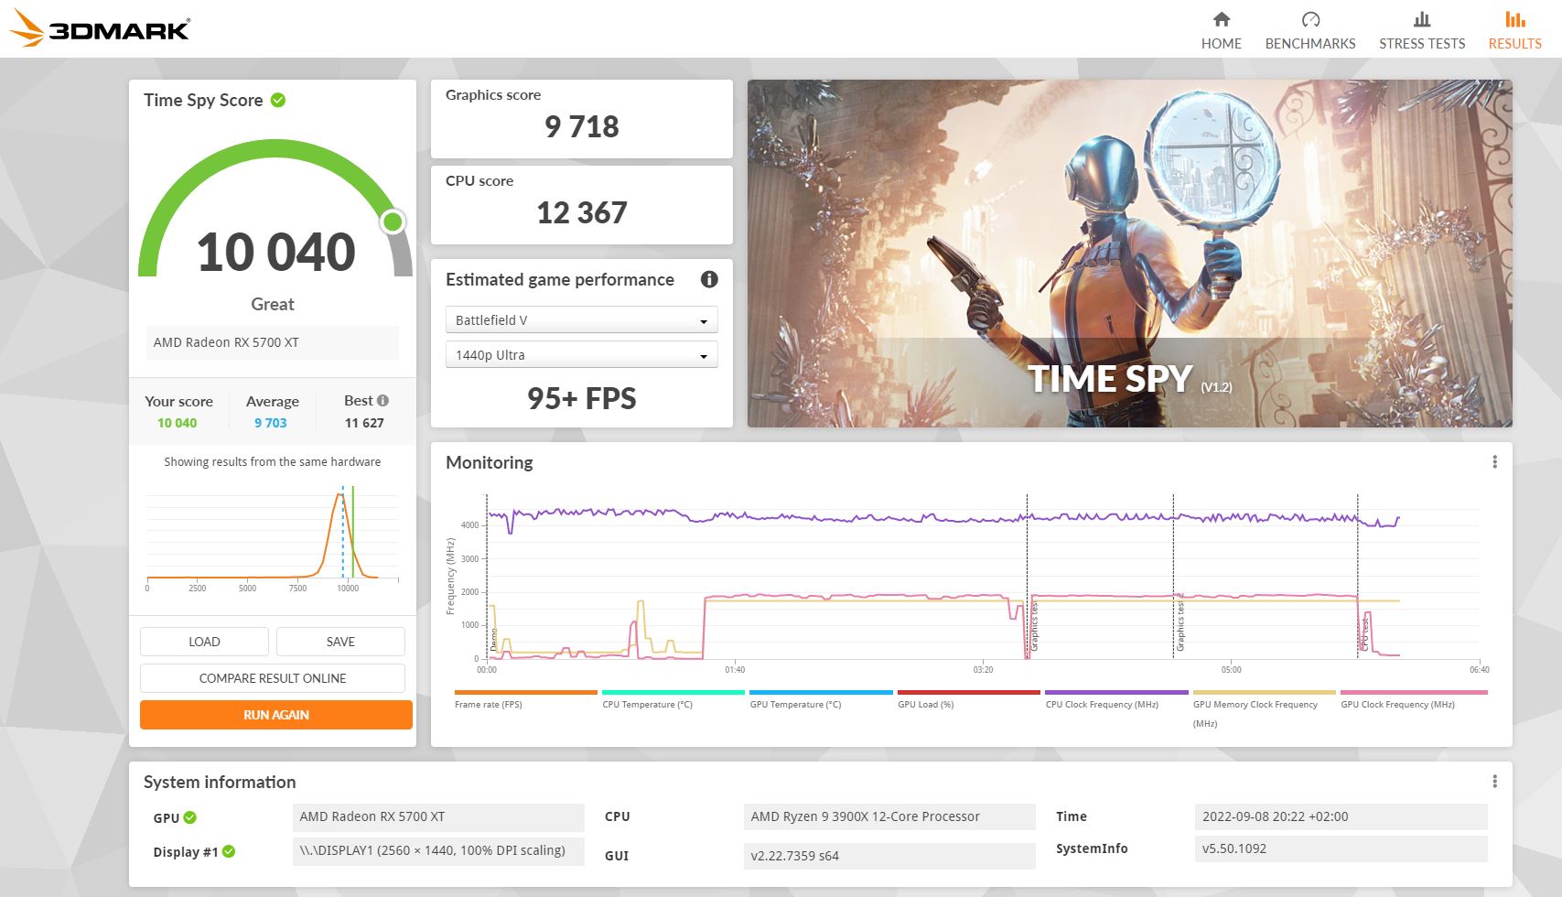Viewport: 1562px width, 897px height.
Task: Click the Results orange bar icon
Action: pyautogui.click(x=1515, y=19)
